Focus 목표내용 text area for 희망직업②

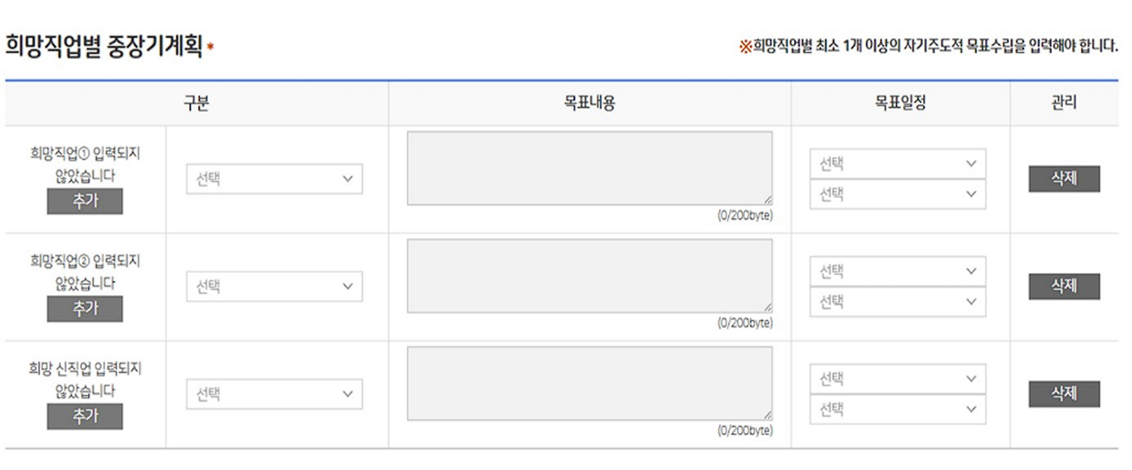(x=589, y=275)
